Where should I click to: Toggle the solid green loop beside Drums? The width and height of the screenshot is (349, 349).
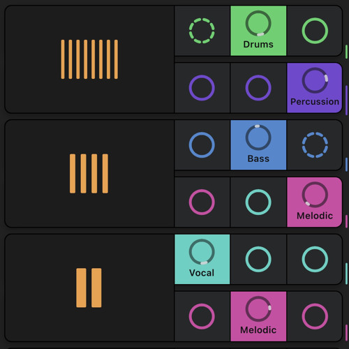tap(315, 31)
